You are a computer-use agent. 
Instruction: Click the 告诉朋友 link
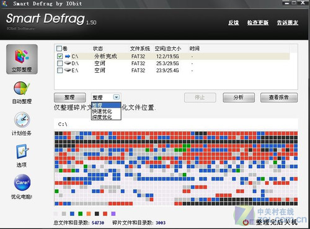[x=288, y=22]
